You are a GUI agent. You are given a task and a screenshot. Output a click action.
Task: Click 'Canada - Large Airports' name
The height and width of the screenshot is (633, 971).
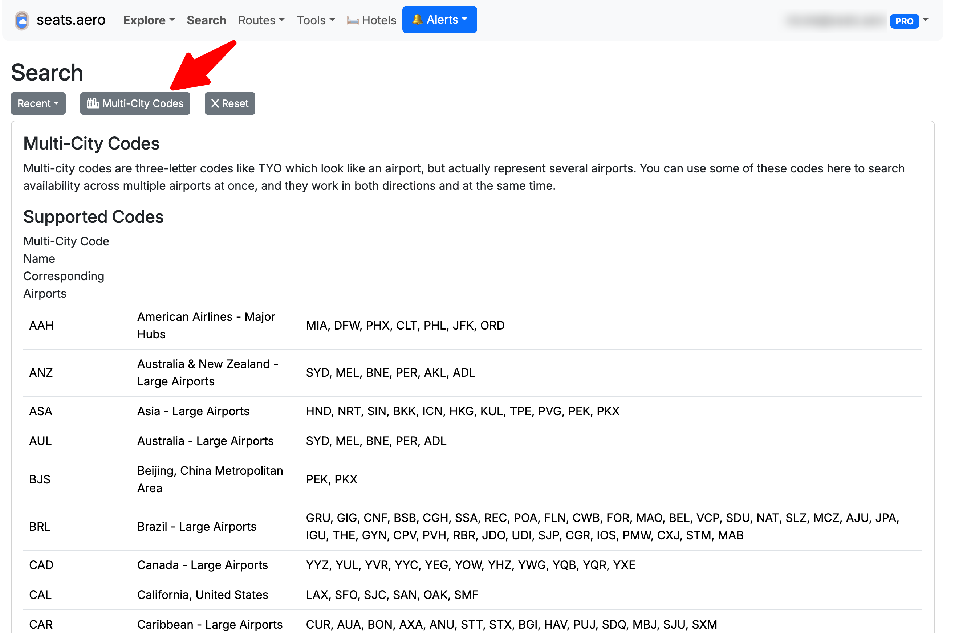(202, 565)
